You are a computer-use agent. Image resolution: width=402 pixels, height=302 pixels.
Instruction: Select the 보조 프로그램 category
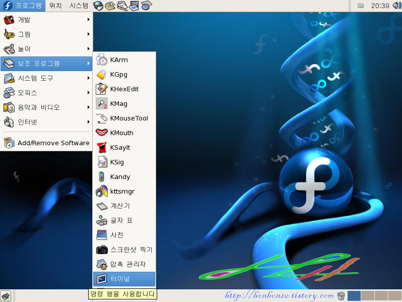46,64
